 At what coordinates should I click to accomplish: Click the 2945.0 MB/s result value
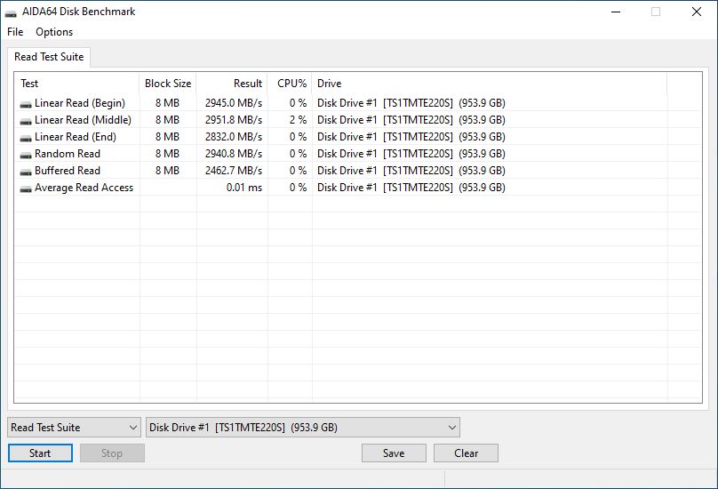(x=234, y=103)
